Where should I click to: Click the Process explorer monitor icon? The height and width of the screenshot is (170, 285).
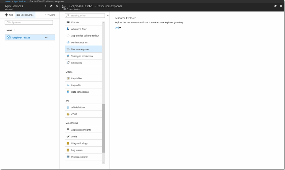[68, 157]
